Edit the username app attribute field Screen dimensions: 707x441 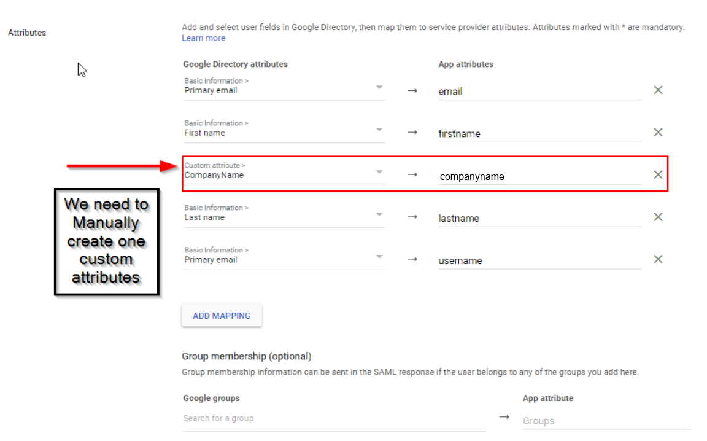click(x=539, y=260)
